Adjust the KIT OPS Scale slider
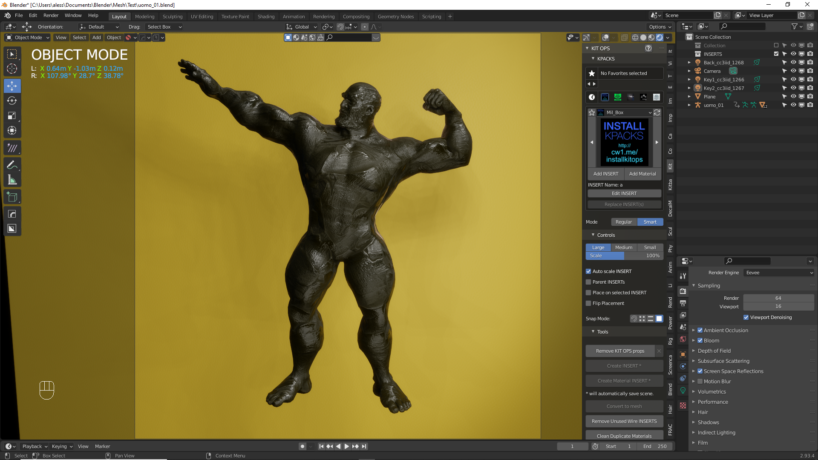Viewport: 818px width, 460px height. coord(624,256)
